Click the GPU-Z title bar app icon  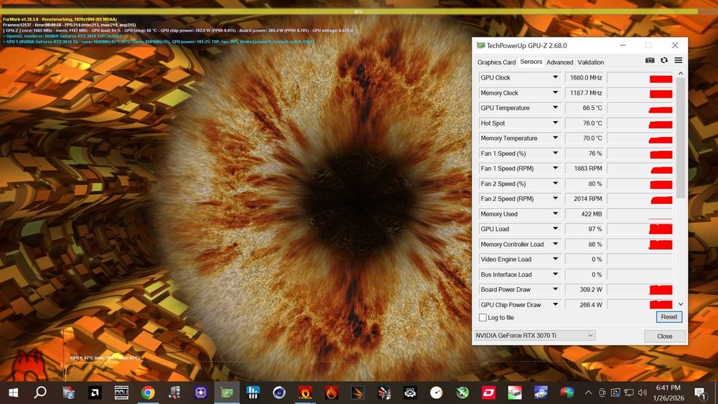[x=480, y=45]
